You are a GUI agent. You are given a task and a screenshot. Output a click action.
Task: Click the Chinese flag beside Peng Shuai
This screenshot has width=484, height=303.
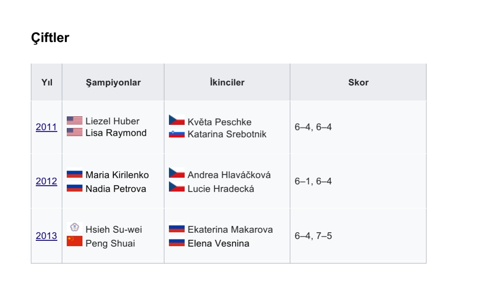pos(75,241)
